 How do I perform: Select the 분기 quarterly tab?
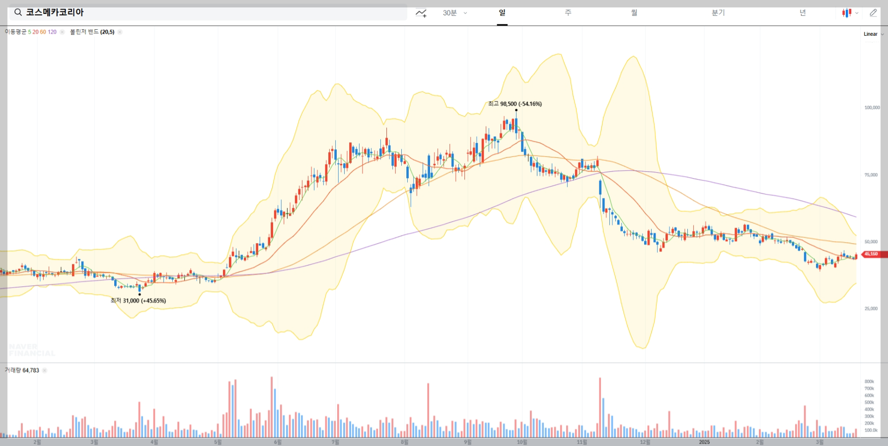coord(718,13)
